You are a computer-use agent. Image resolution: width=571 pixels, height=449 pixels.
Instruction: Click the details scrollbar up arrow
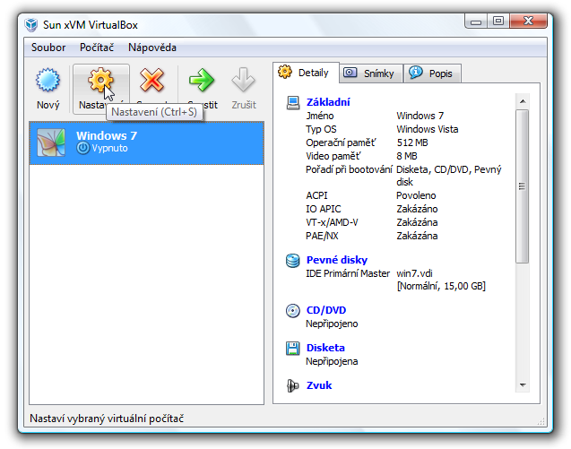click(523, 101)
